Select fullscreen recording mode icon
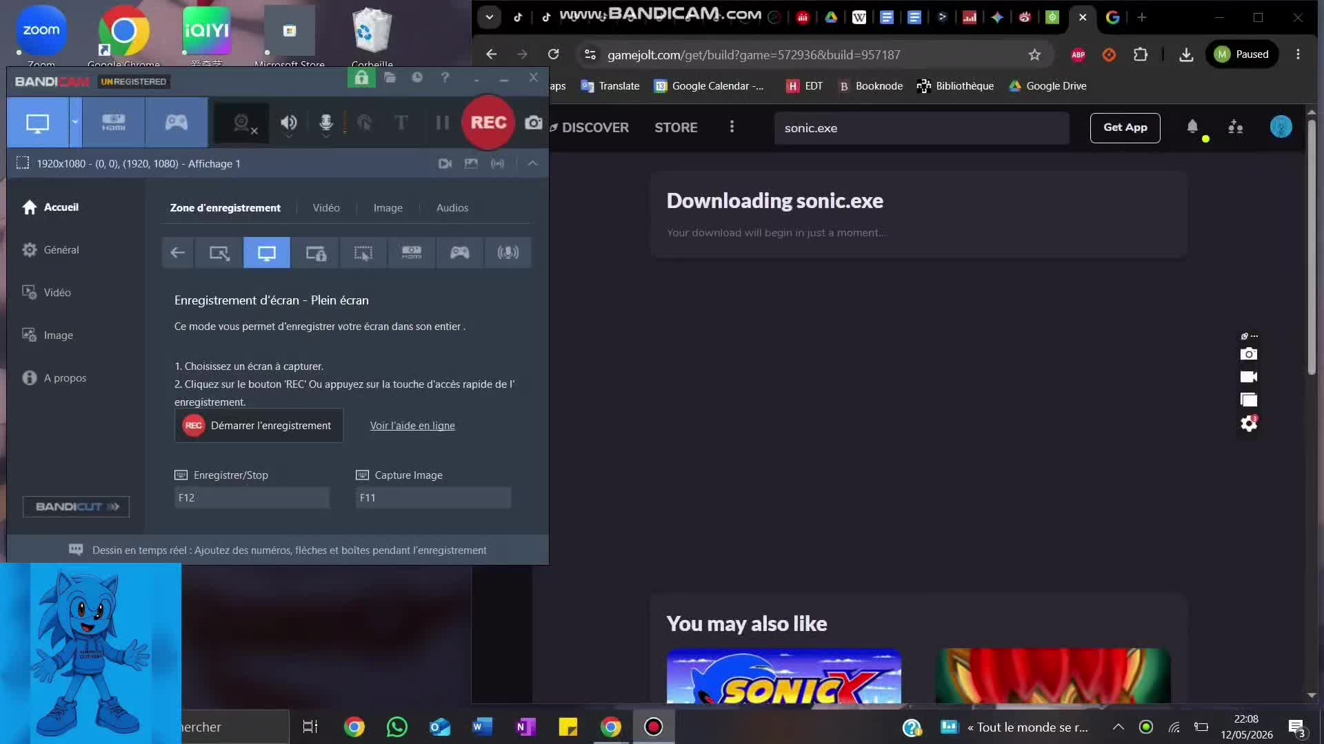Viewport: 1324px width, 744px height. pos(267,253)
